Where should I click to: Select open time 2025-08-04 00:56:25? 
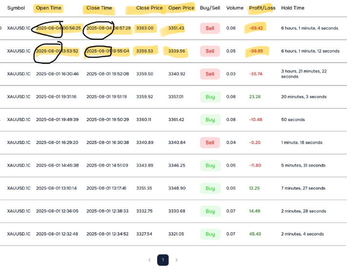pos(59,28)
